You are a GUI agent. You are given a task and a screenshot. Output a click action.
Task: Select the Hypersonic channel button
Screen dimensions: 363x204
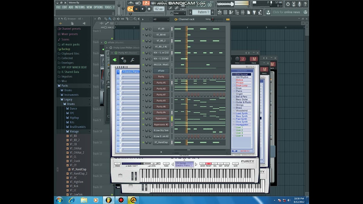pyautogui.click(x=161, y=118)
